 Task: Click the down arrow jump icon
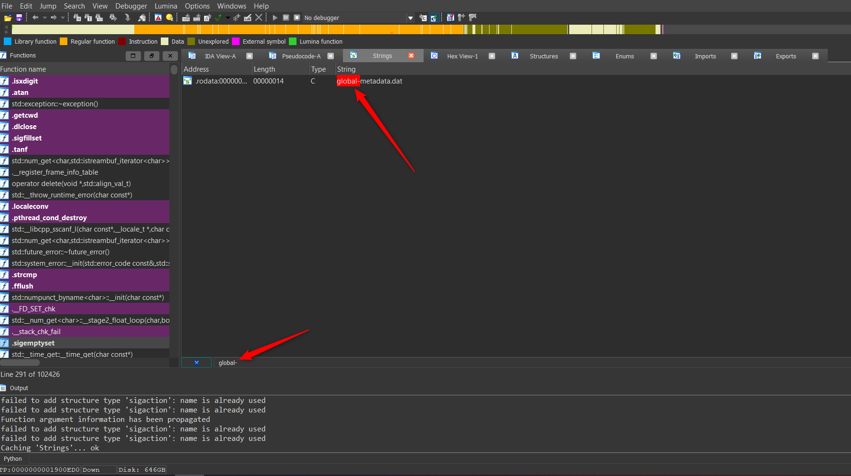127,18
